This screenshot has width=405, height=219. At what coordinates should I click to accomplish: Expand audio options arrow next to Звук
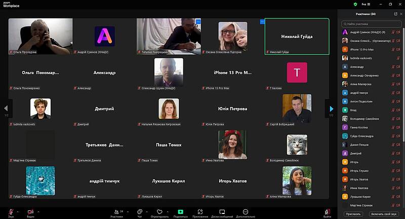point(18,211)
